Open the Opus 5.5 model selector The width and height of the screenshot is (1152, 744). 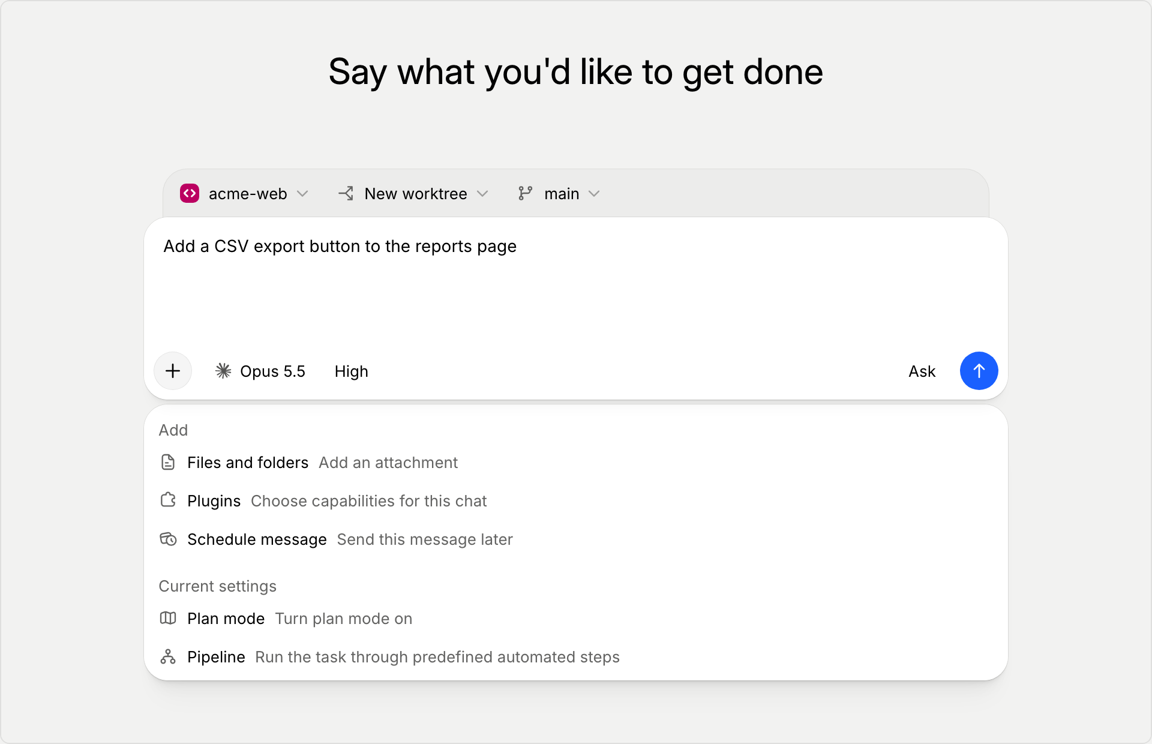pyautogui.click(x=260, y=371)
